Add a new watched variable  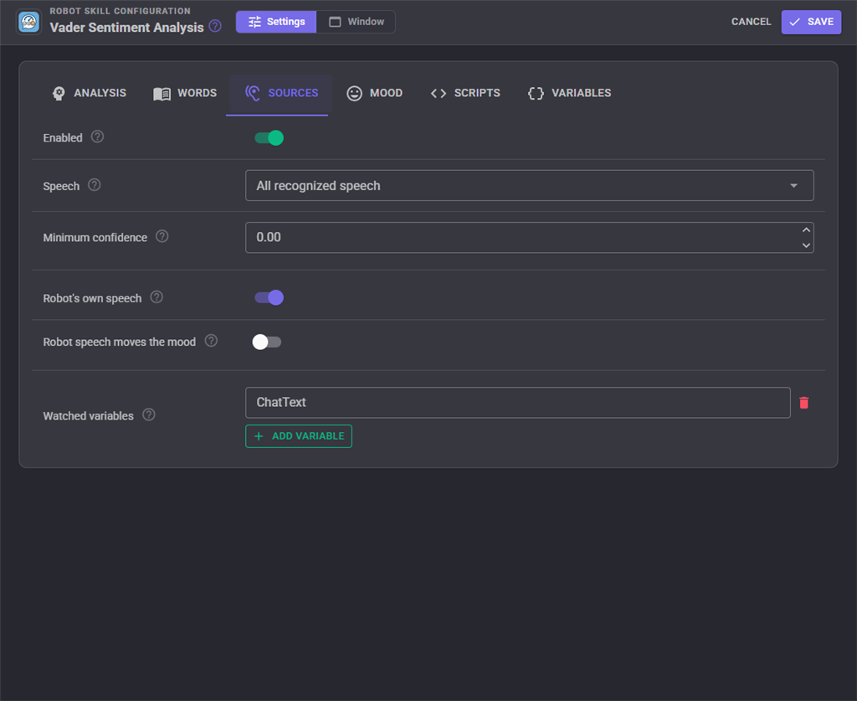click(299, 436)
